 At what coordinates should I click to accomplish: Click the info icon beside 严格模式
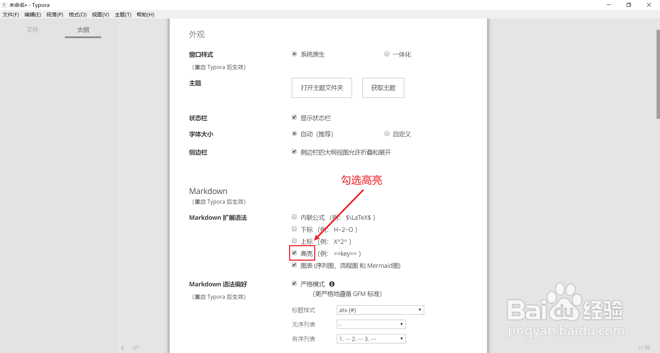tap(332, 284)
